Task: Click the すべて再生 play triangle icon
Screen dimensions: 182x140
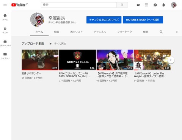Action: click(50, 44)
